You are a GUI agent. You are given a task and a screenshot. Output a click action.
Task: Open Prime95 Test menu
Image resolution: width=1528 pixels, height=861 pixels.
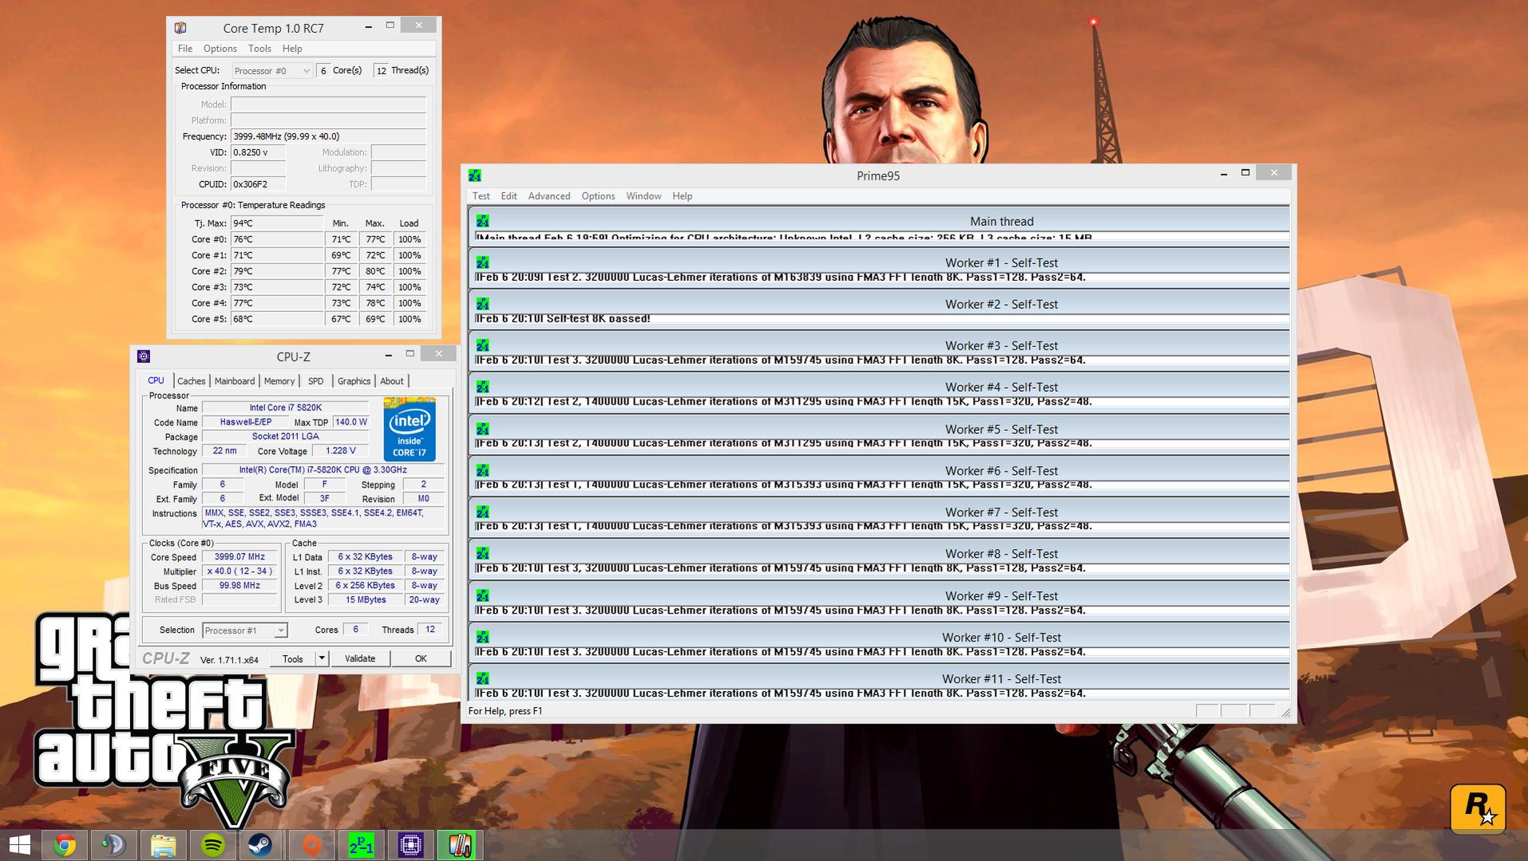[481, 196]
